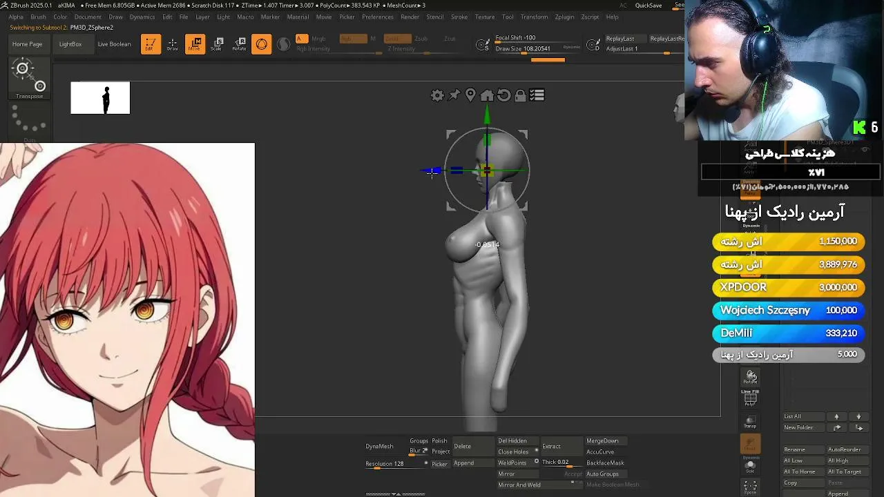This screenshot has height=497, width=884.
Task: Click the QuickSave button
Action: (x=648, y=6)
